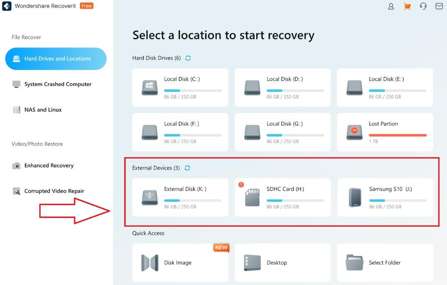
Task: Click the camera icon beside Enhanced Recovery
Action: 16,165
